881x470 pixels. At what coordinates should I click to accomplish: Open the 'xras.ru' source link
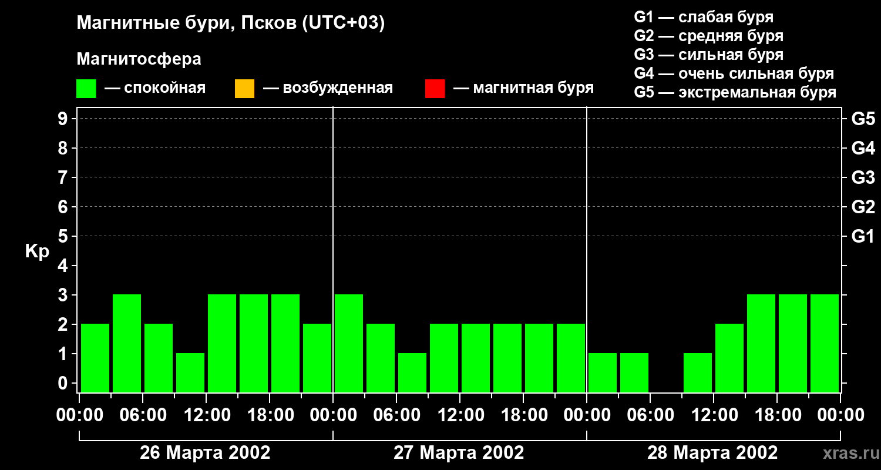coord(850,454)
